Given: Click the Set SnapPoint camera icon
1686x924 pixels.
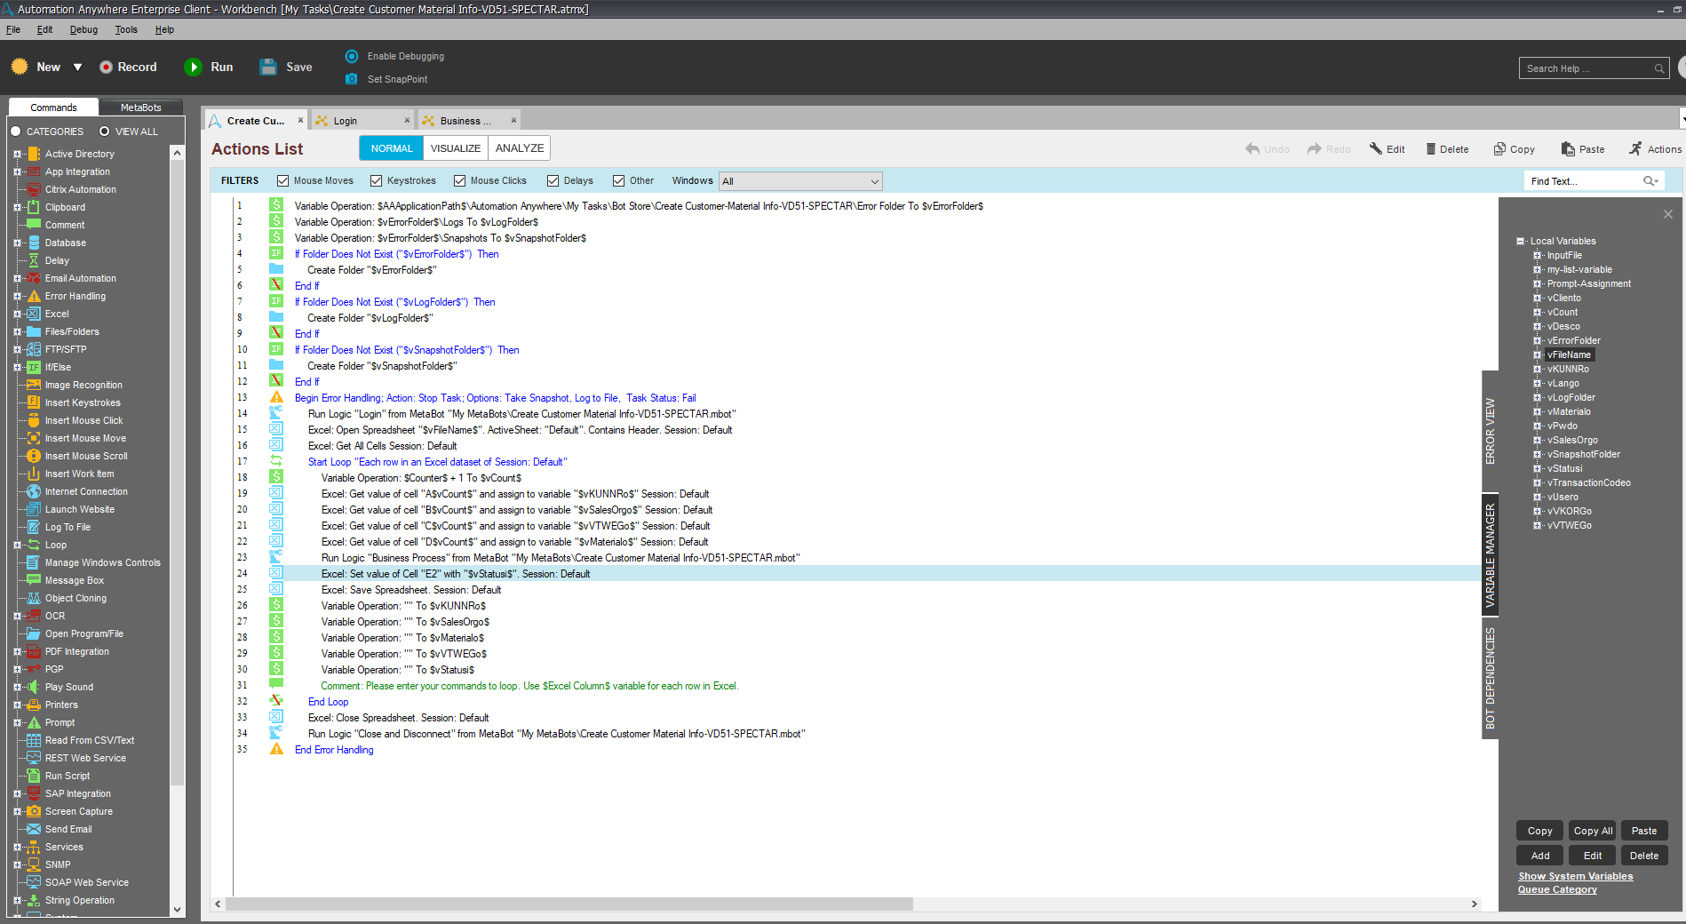Looking at the screenshot, I should (x=352, y=79).
